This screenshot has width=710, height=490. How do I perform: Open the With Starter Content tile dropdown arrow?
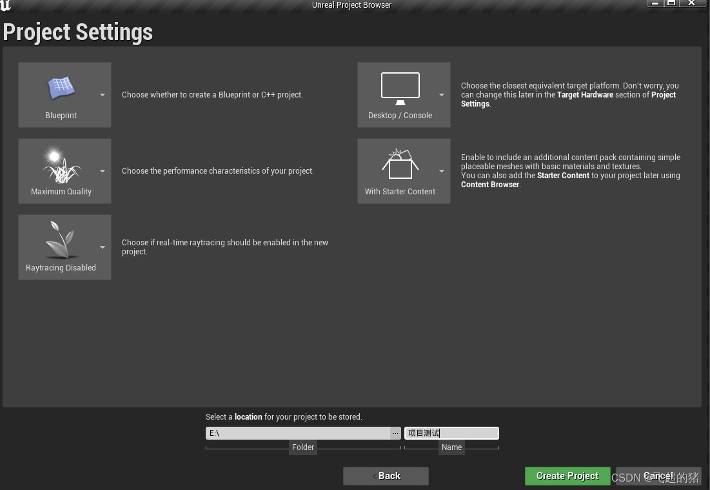coord(442,171)
